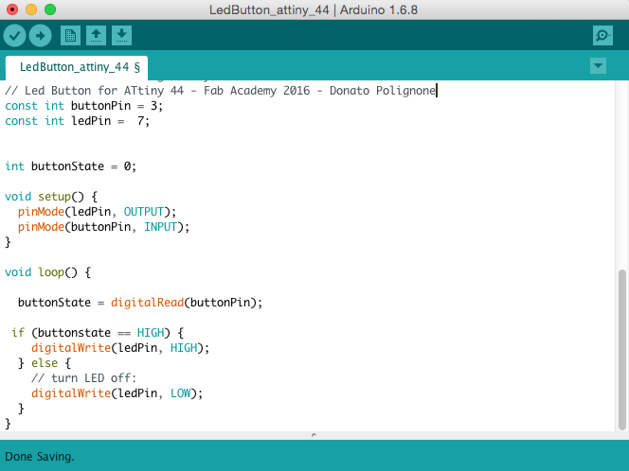Click the digitalRead(buttonPin) line
The image size is (629, 471).
coord(140,303)
